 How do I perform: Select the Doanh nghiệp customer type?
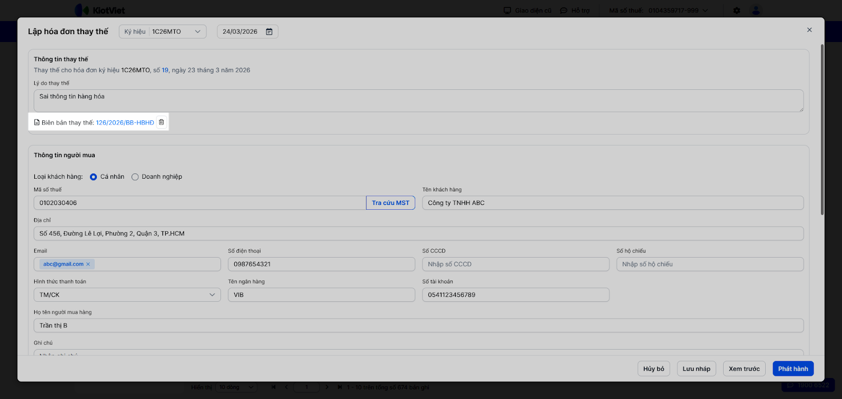tap(135, 177)
